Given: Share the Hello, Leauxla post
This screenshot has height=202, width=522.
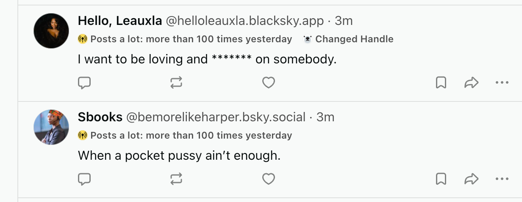Looking at the screenshot, I should pyautogui.click(x=471, y=83).
